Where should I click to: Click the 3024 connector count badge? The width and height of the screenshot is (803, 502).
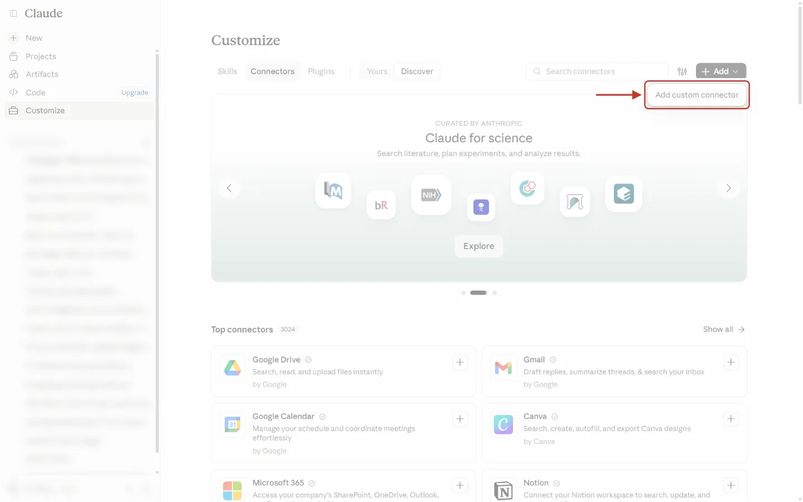click(288, 330)
